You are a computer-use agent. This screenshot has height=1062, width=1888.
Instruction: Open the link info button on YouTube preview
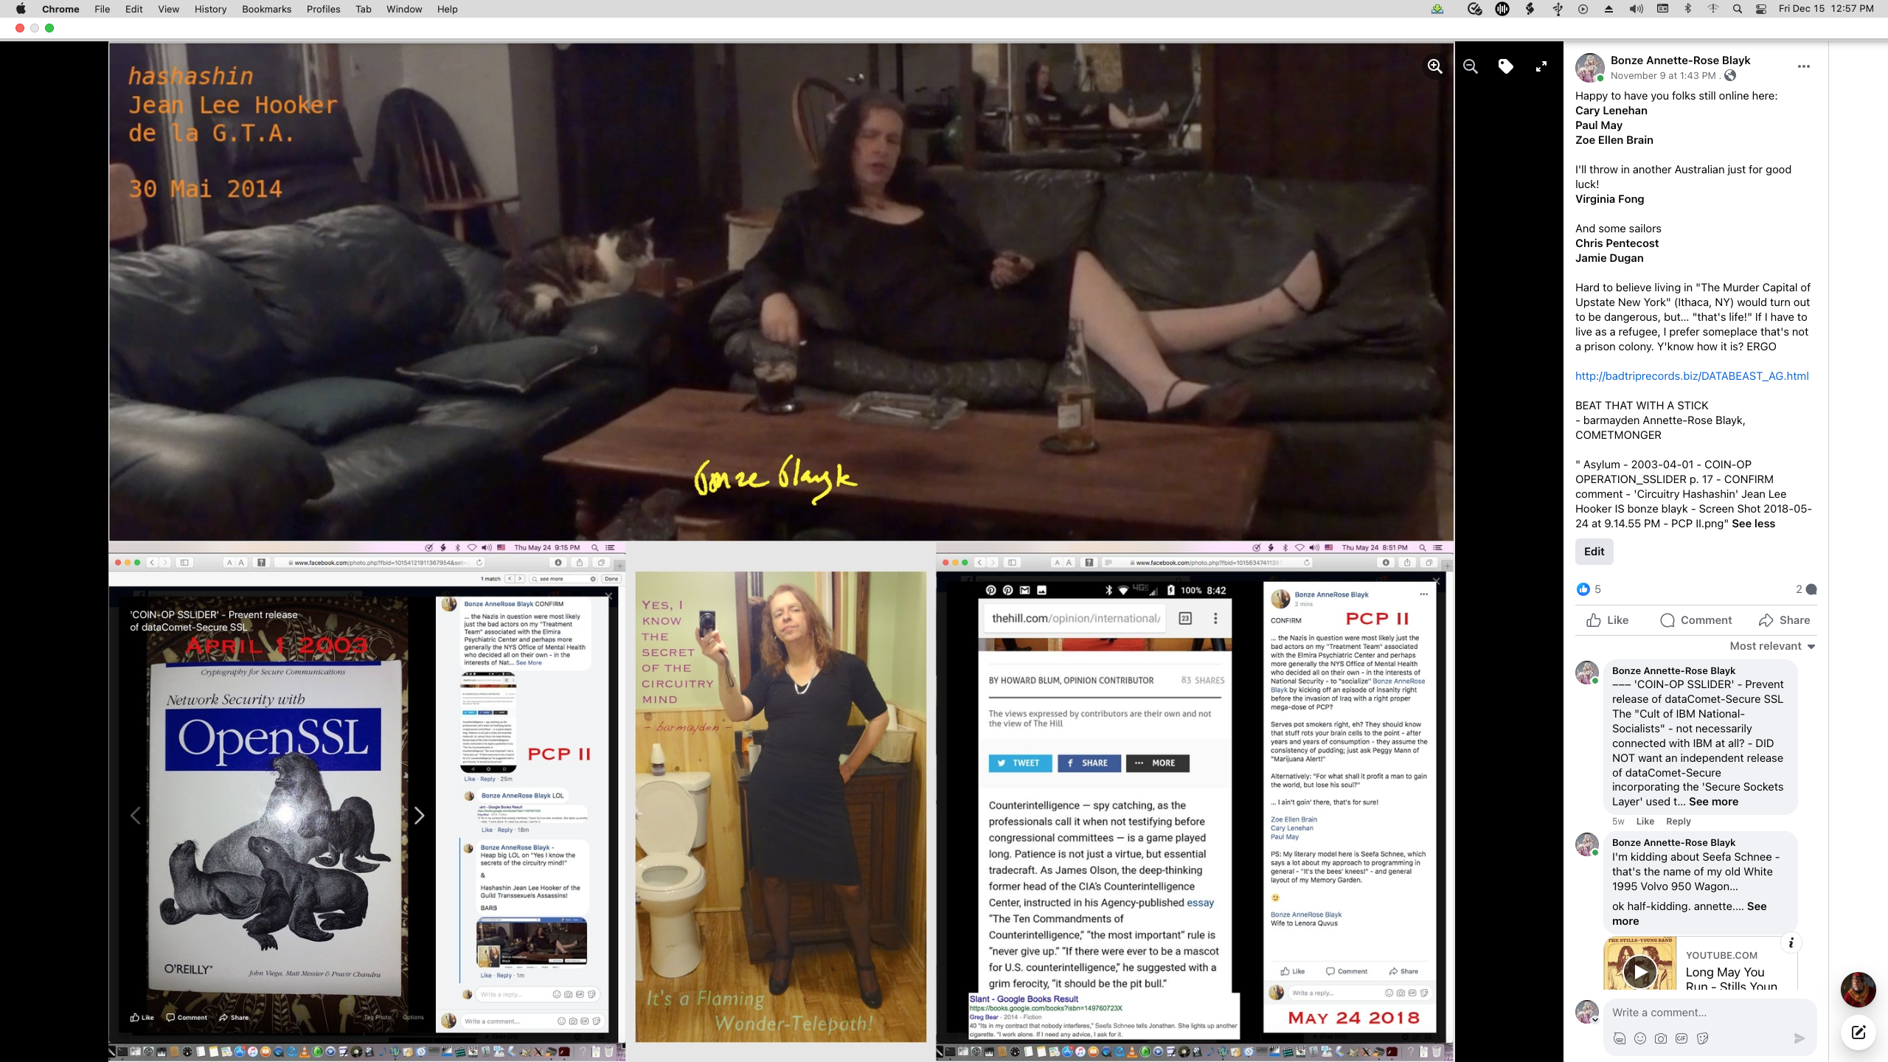(1791, 943)
